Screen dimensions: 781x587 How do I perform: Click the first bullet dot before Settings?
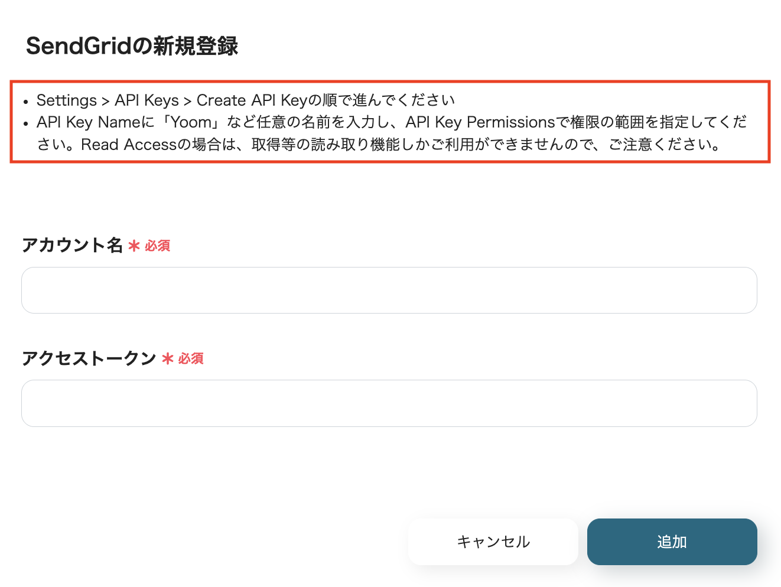(x=26, y=102)
